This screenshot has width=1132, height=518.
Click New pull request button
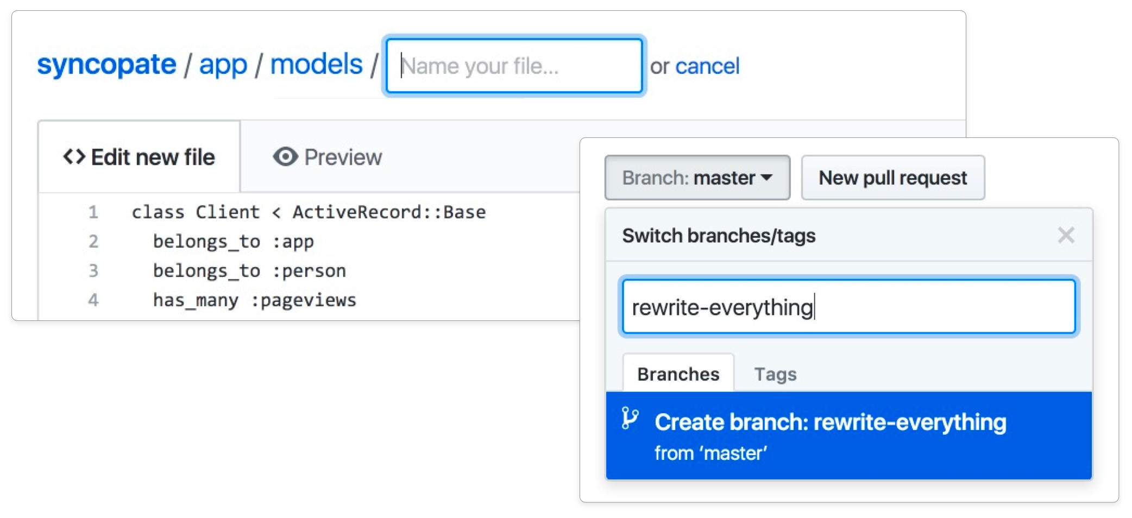pos(892,178)
